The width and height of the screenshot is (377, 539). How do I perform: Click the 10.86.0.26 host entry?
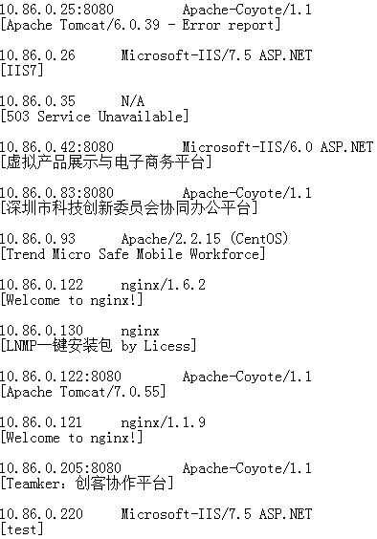37,55
